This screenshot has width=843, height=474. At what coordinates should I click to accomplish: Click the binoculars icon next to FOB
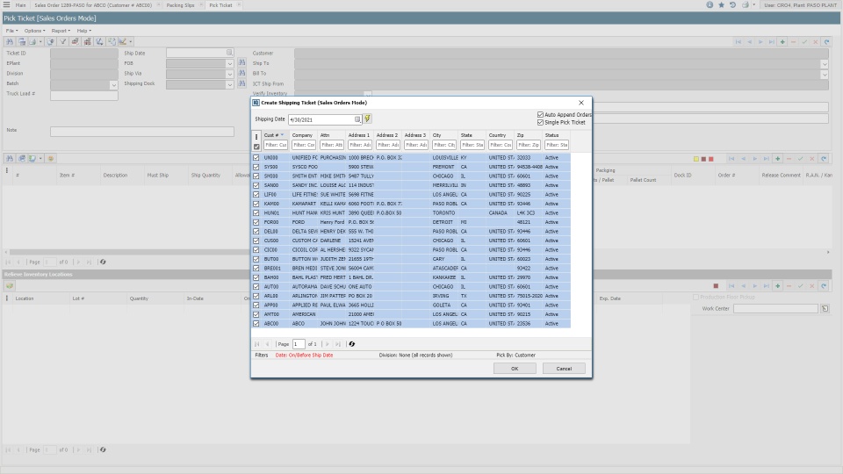coord(242,63)
